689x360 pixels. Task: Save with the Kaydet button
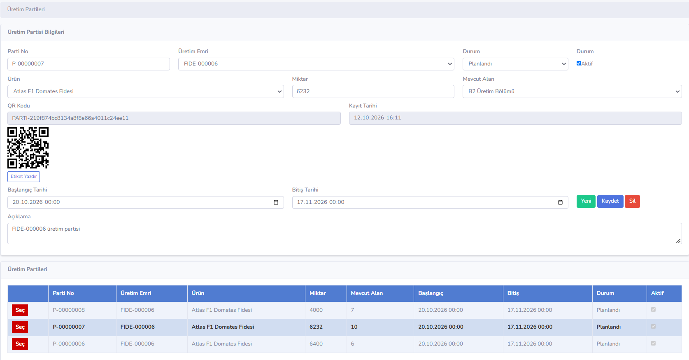point(610,201)
